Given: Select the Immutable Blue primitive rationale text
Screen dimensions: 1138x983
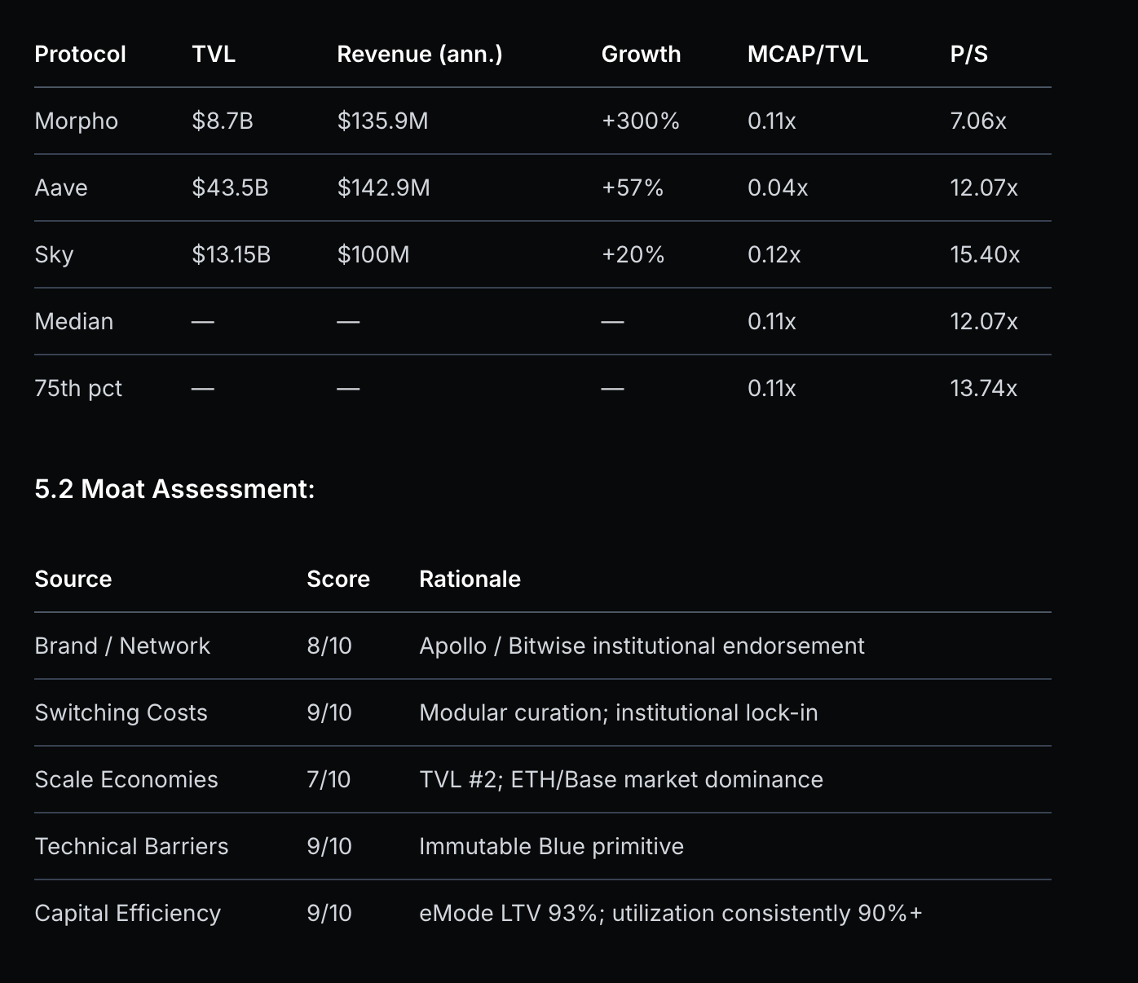Looking at the screenshot, I should coord(551,846).
